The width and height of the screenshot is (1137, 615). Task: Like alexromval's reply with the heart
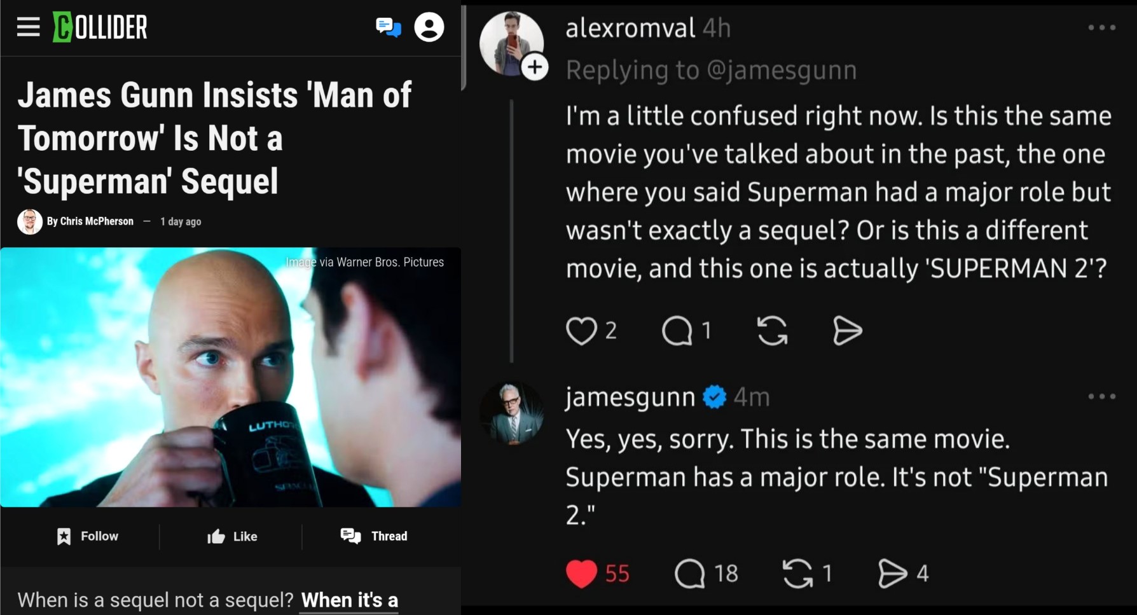[x=581, y=331]
